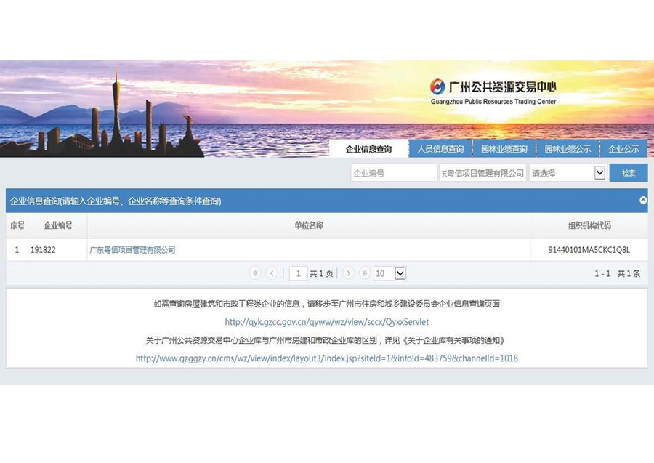Open the 请选择 dropdown list
Screen dimensions: 654x463
click(568, 173)
